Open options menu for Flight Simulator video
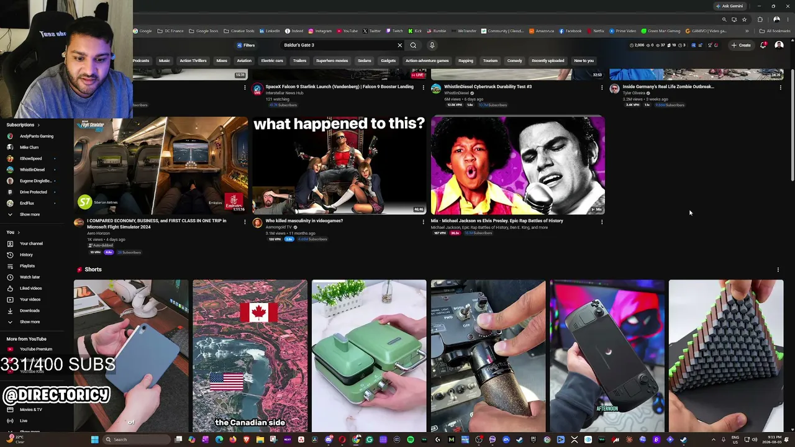 tap(245, 222)
